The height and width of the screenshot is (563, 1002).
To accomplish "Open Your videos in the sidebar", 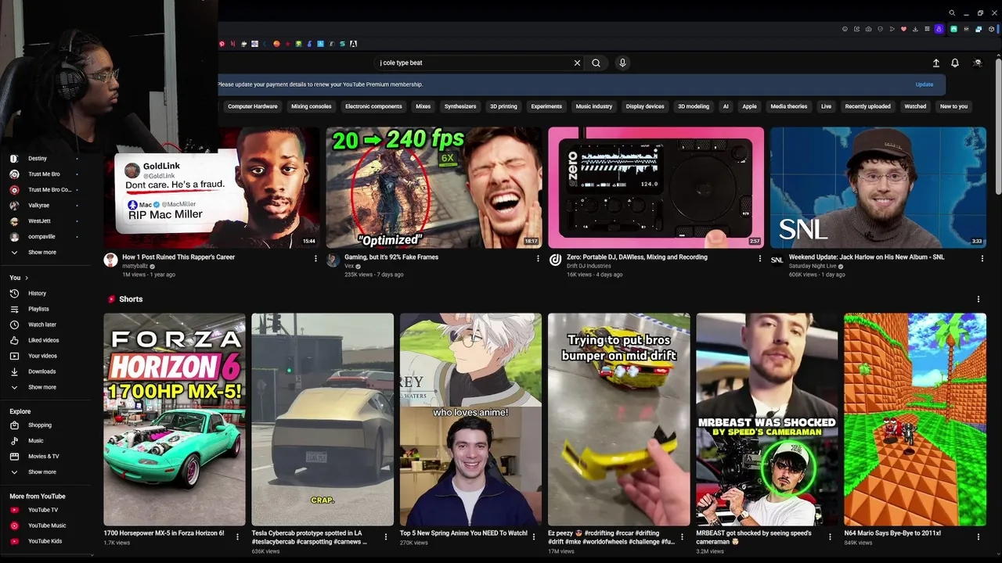I will coord(42,356).
